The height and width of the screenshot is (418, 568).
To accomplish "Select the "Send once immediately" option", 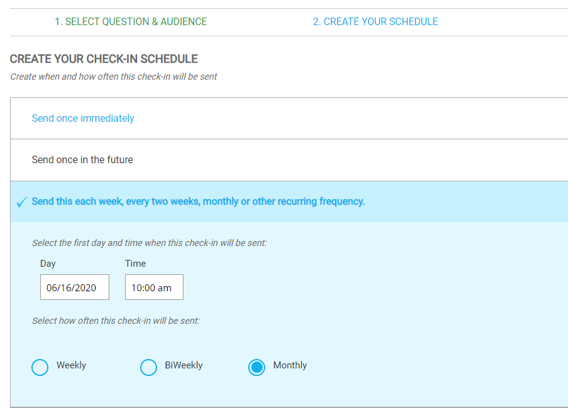I will 83,118.
